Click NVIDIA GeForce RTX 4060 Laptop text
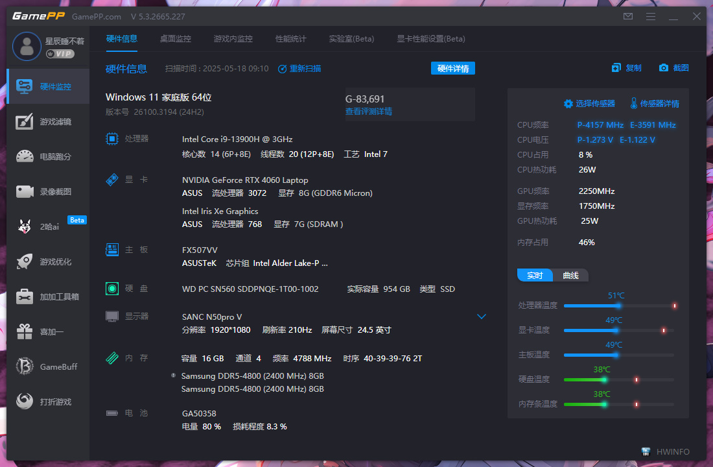713x467 pixels. coord(245,180)
